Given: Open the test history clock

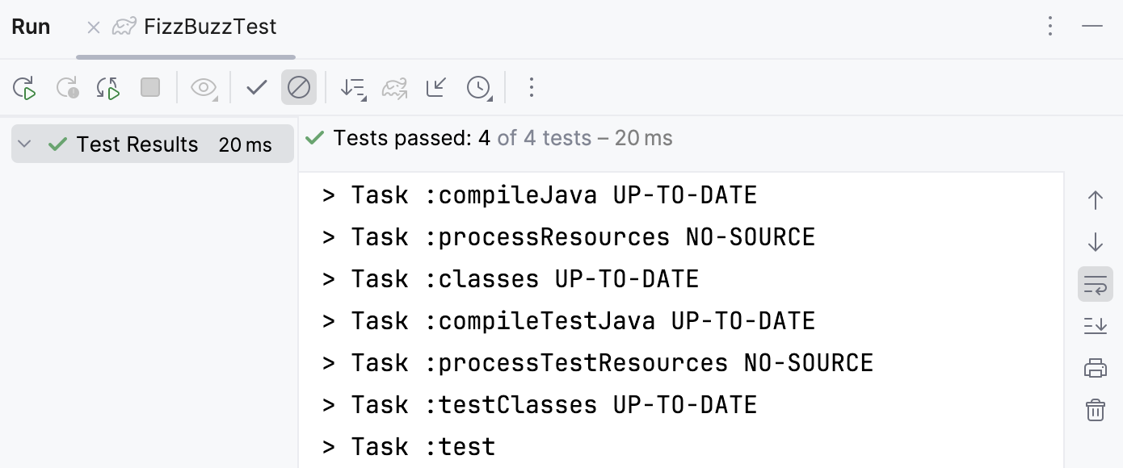Looking at the screenshot, I should 479,87.
